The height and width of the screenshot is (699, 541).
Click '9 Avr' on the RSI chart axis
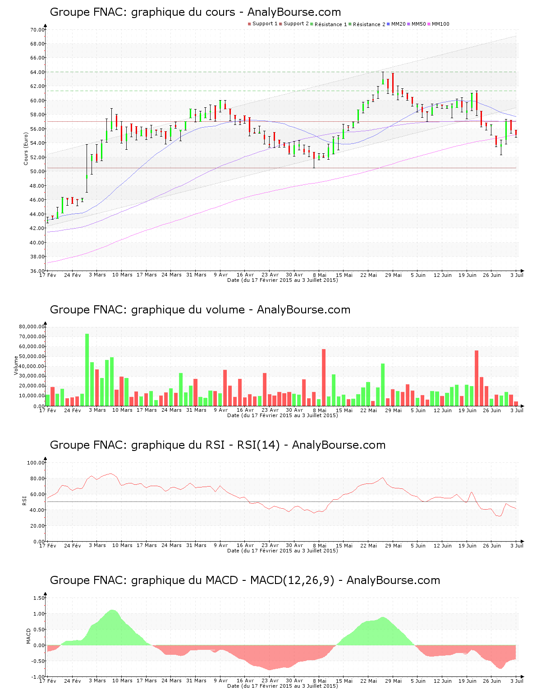220,546
